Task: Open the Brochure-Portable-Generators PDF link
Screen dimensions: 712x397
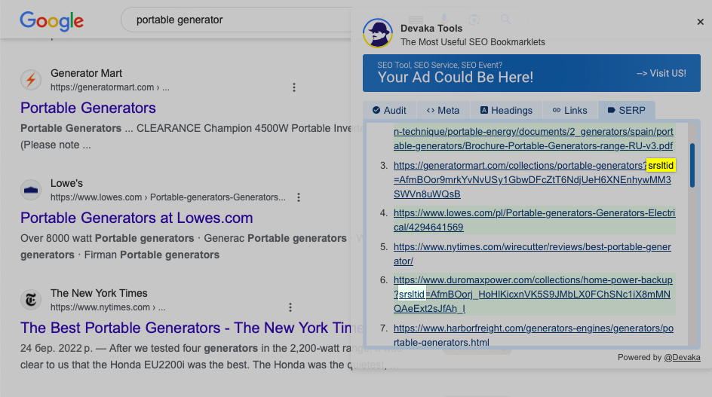Action: [x=533, y=139]
